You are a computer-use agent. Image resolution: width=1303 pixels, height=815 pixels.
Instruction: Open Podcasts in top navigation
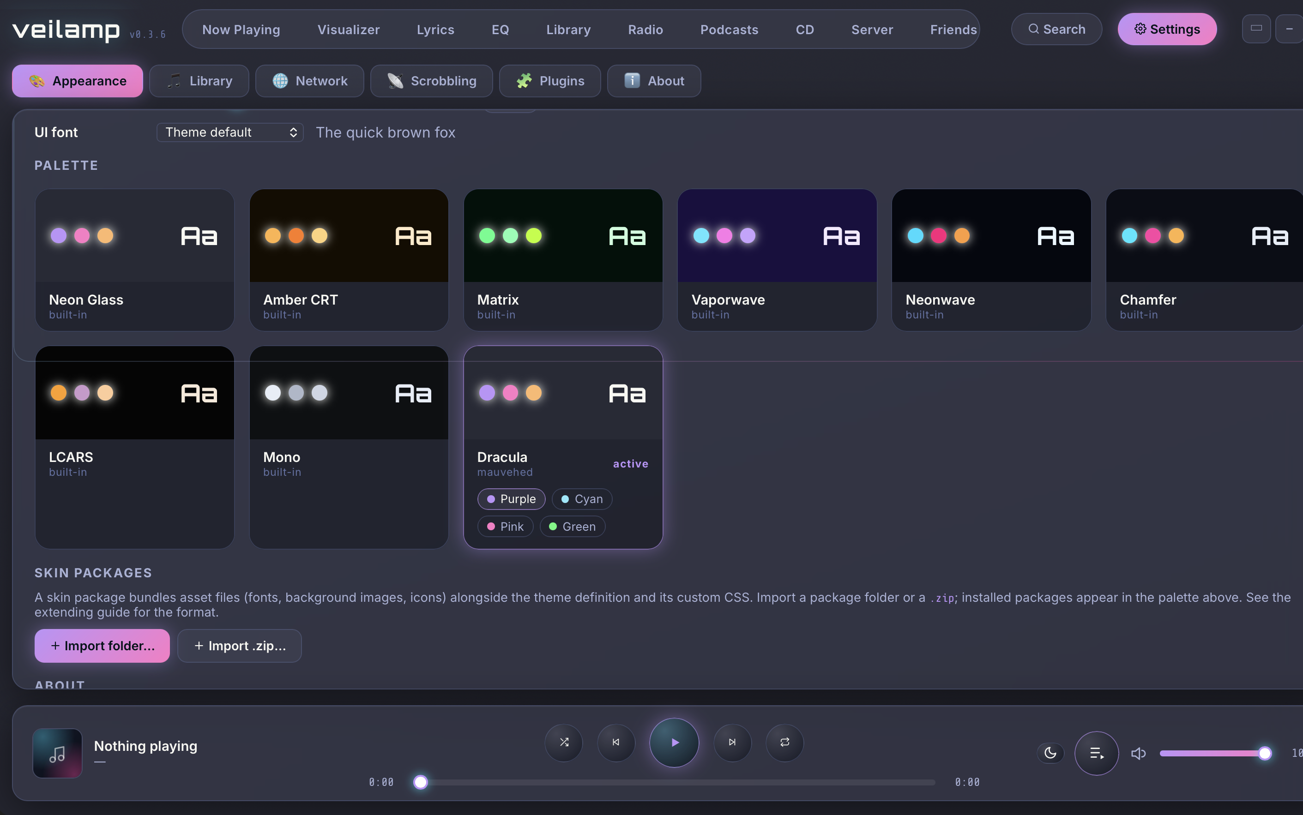pyautogui.click(x=729, y=30)
